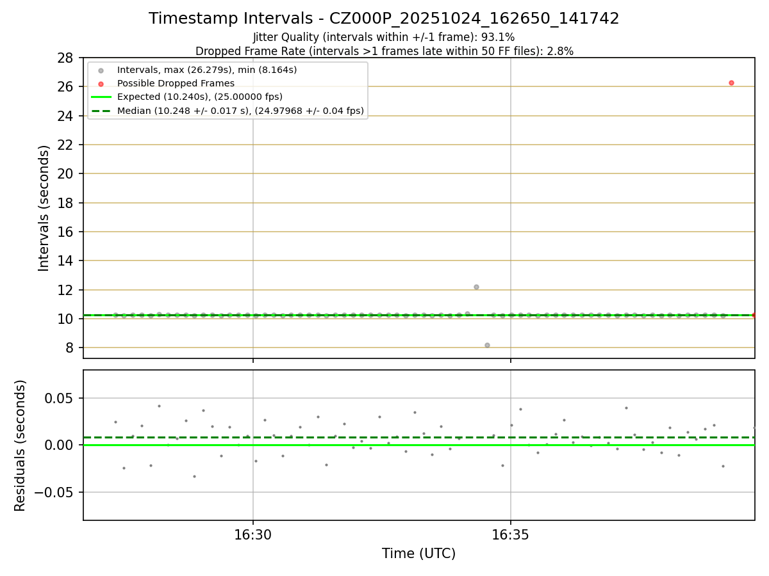Click the 'Possible Dropped Frames' legend entry

[176, 83]
